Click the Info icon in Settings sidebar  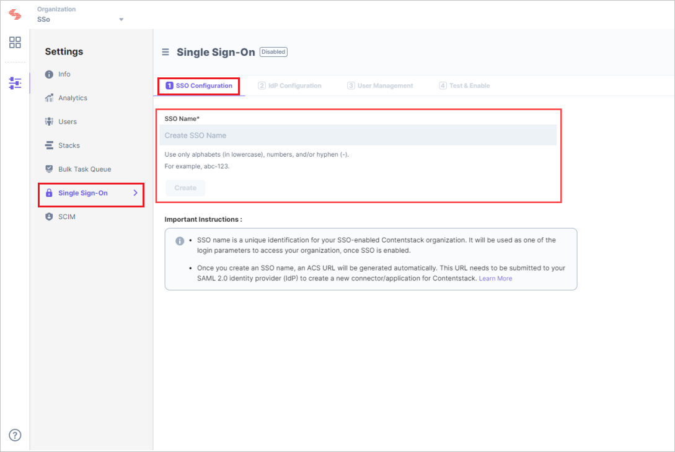tap(50, 74)
